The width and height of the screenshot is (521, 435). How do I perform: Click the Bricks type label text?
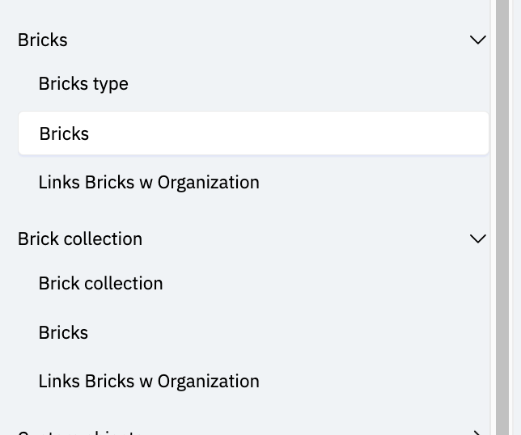tap(83, 83)
